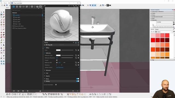Open the material preview three-dot options menu
175x98 pixels.
[78, 6]
